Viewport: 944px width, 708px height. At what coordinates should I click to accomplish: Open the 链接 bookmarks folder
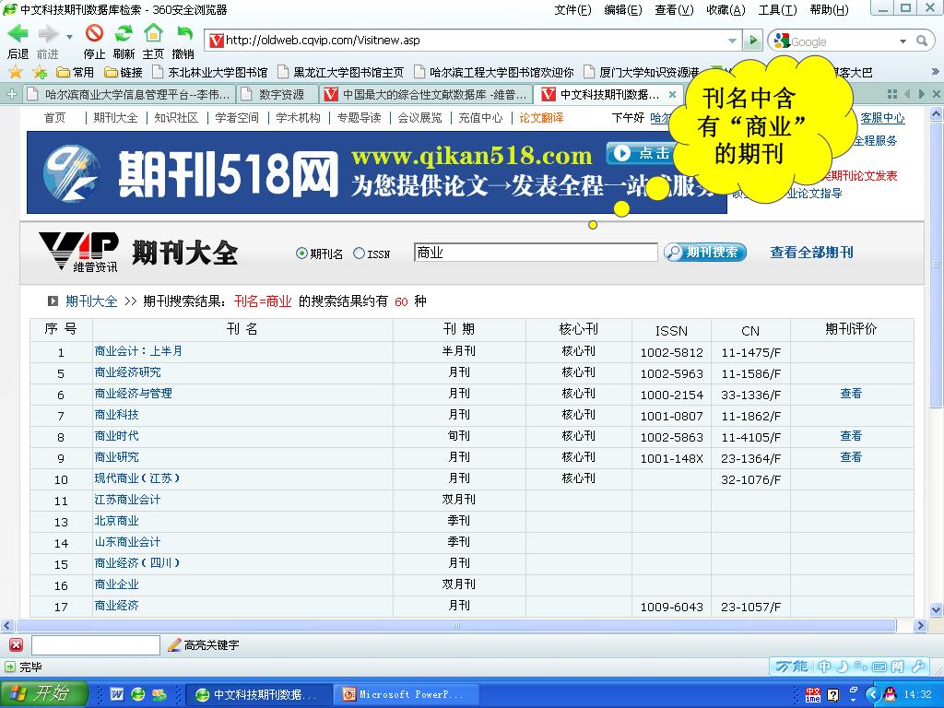pos(124,72)
